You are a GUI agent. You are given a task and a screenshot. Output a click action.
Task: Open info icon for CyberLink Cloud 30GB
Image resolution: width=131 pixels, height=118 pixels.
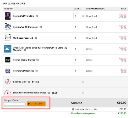click(25, 50)
